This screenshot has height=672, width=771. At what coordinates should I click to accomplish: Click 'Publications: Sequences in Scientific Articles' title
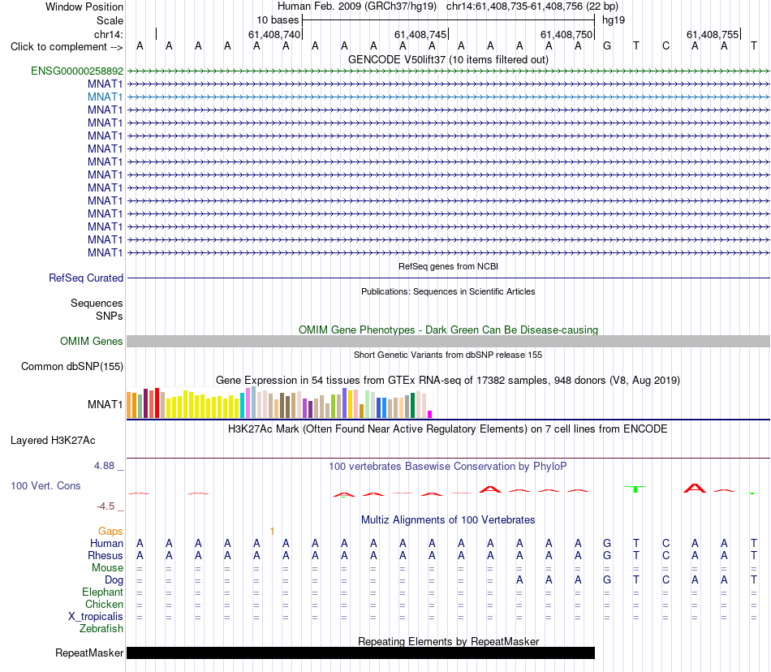click(448, 291)
